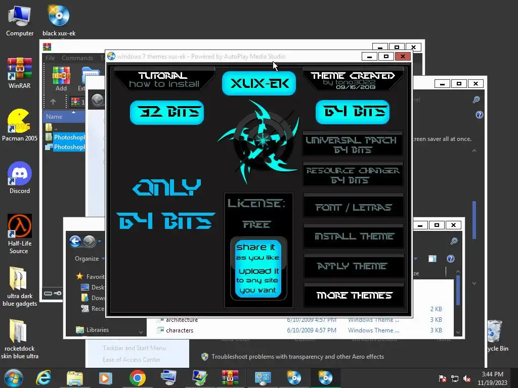Open Ease of Access Center link
Screen dimensions: 518x388
pyautogui.click(x=132, y=360)
